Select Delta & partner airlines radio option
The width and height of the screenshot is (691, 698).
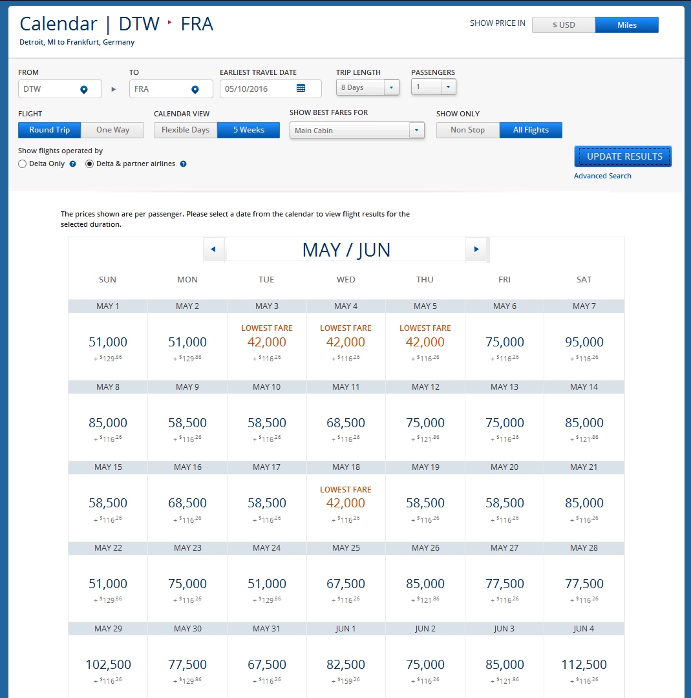click(90, 164)
